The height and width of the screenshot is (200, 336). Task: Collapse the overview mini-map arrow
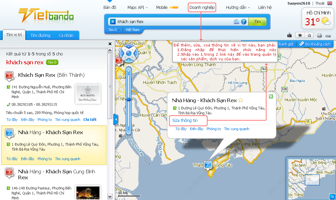pyautogui.click(x=332, y=196)
